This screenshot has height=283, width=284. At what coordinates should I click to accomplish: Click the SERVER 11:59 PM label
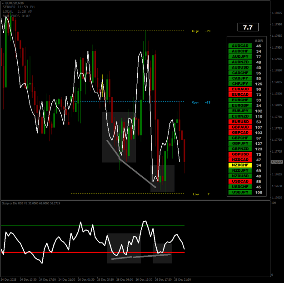19,7
